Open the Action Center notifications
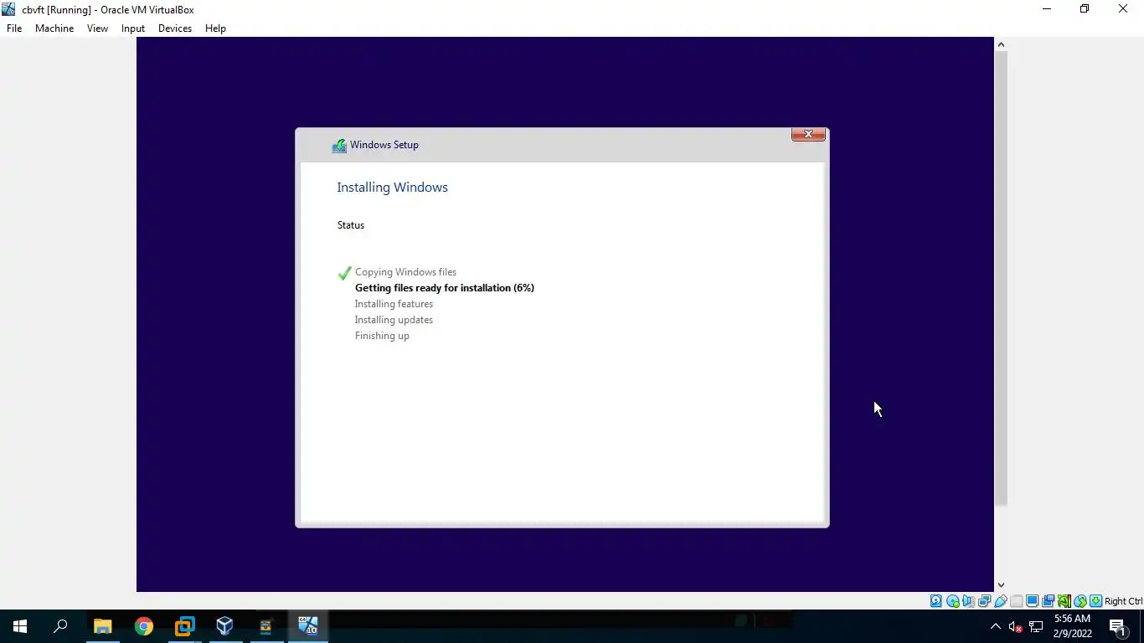This screenshot has height=643, width=1144. pos(1117,626)
